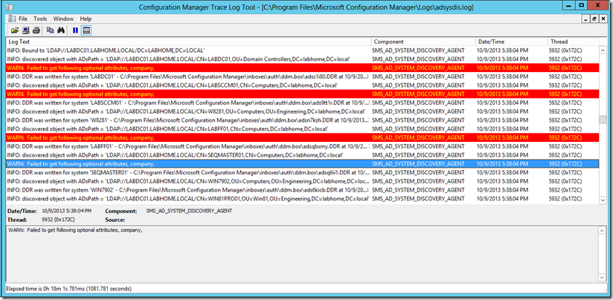Sort by the Thread column header
The image size is (613, 300).
click(573, 42)
